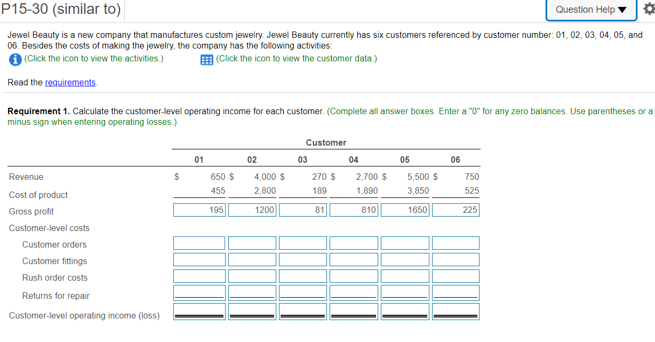Select operating income box for customer 05
This screenshot has width=655, height=342.
[x=404, y=310]
